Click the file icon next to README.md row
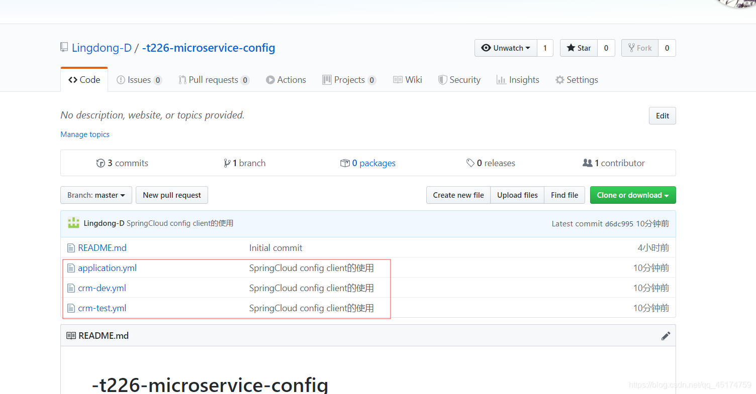 point(71,248)
